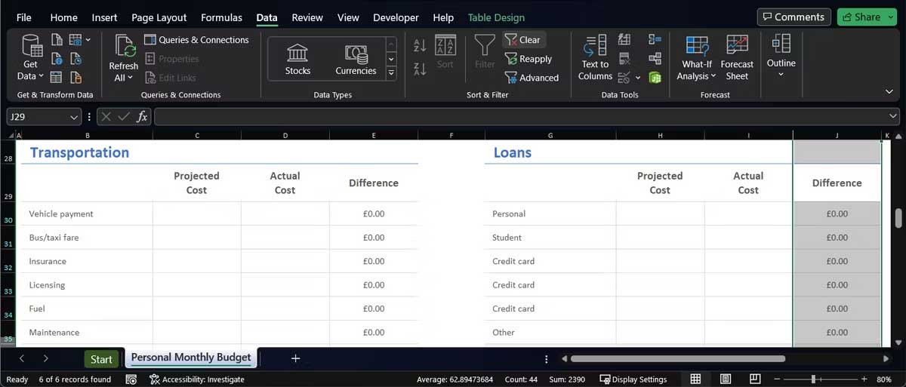Click Text to Columns

(595, 58)
